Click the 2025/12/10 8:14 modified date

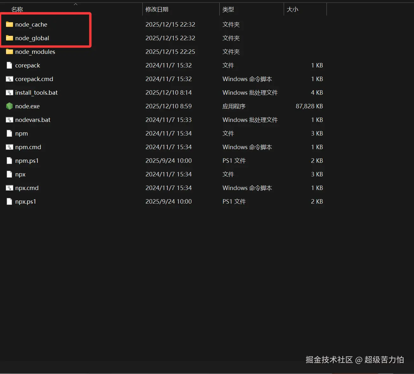(169, 92)
